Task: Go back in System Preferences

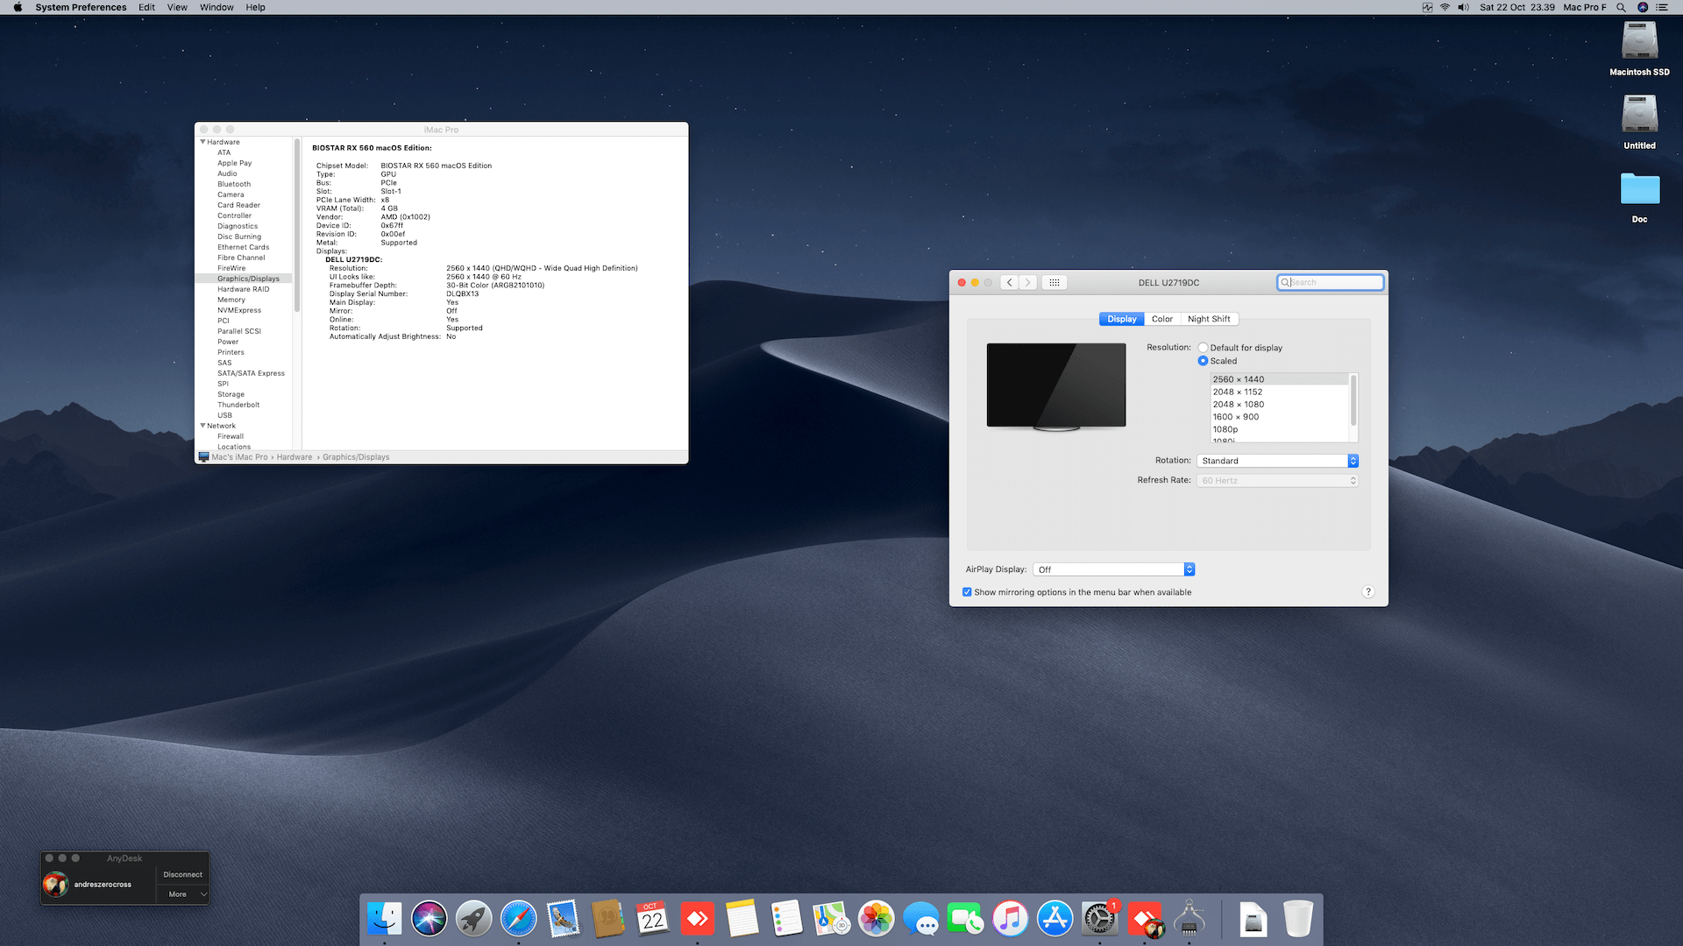Action: 1010,282
